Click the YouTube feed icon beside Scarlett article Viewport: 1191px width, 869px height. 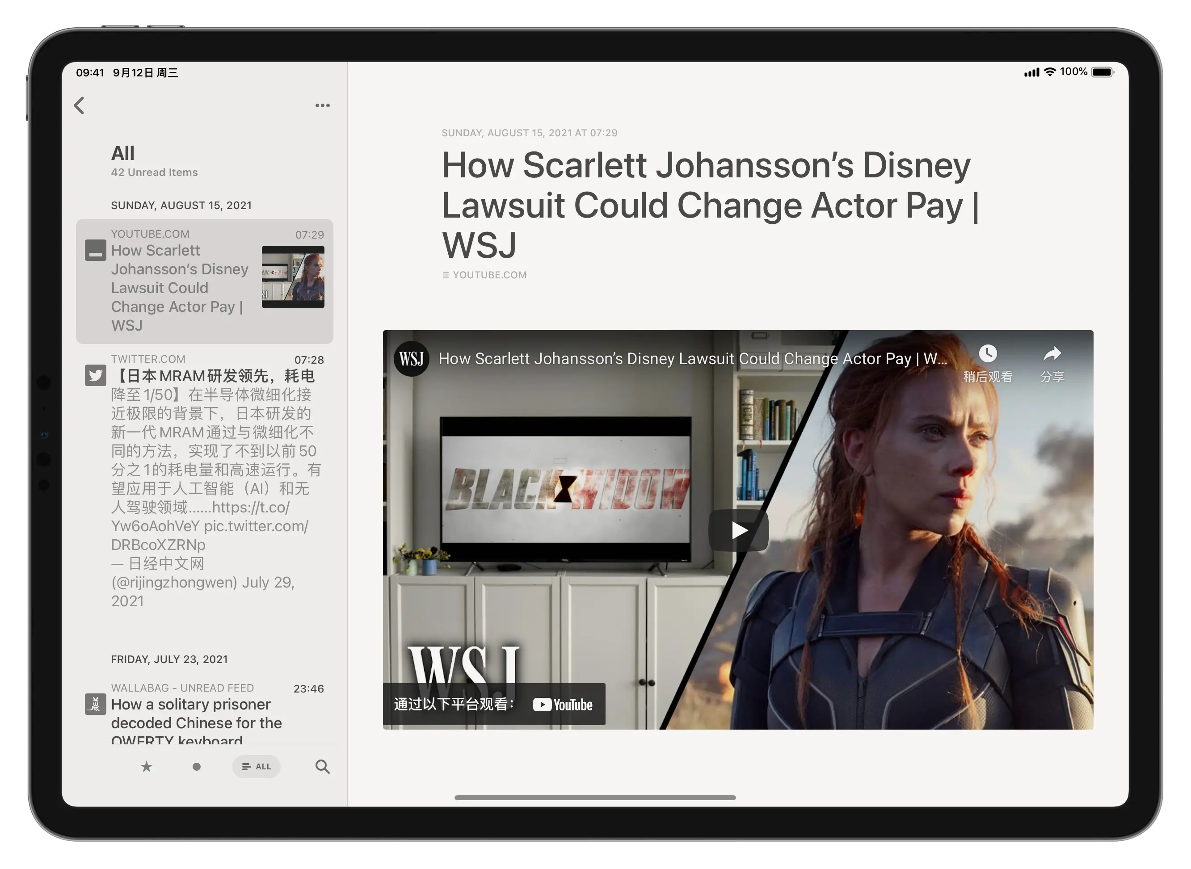pos(95,250)
